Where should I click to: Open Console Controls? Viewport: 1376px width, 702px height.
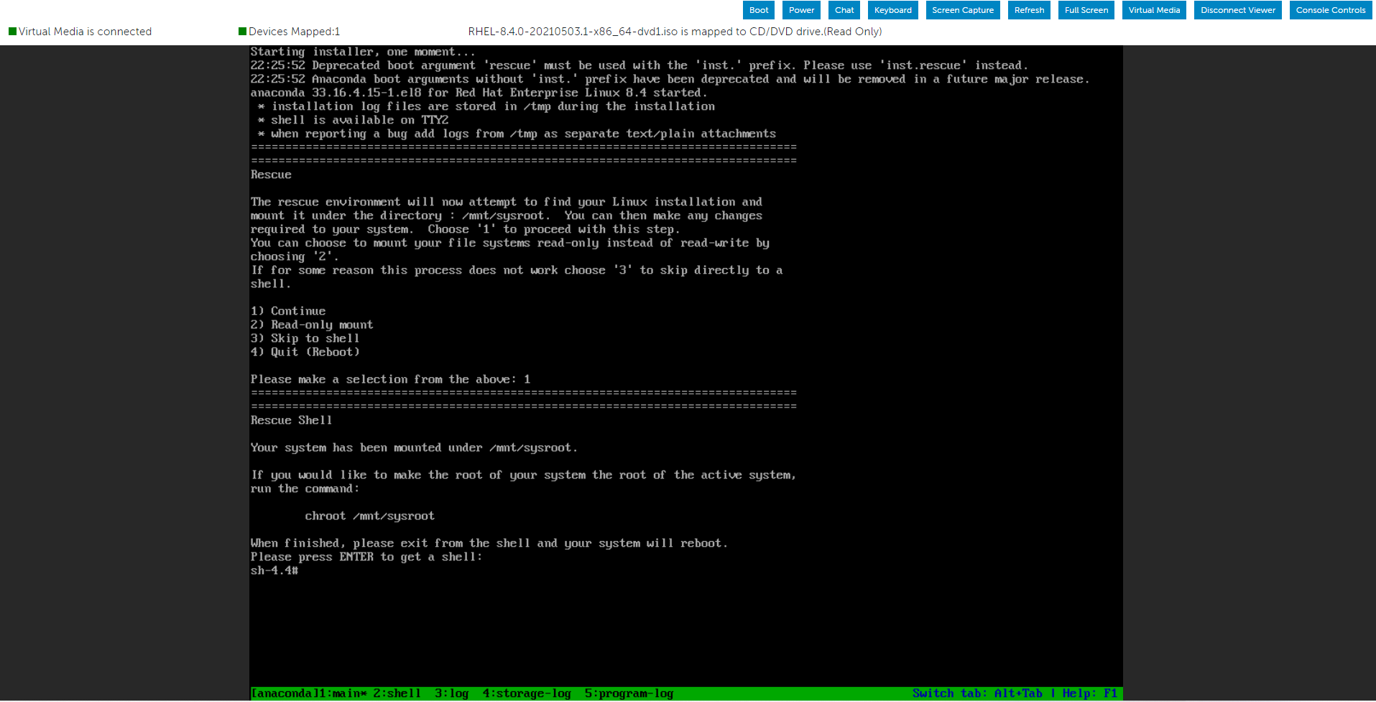1330,9
